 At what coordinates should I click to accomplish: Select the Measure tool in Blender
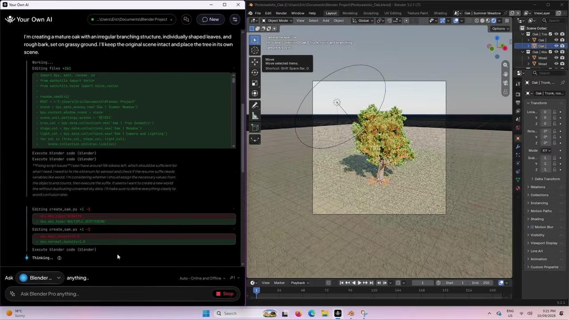(255, 116)
